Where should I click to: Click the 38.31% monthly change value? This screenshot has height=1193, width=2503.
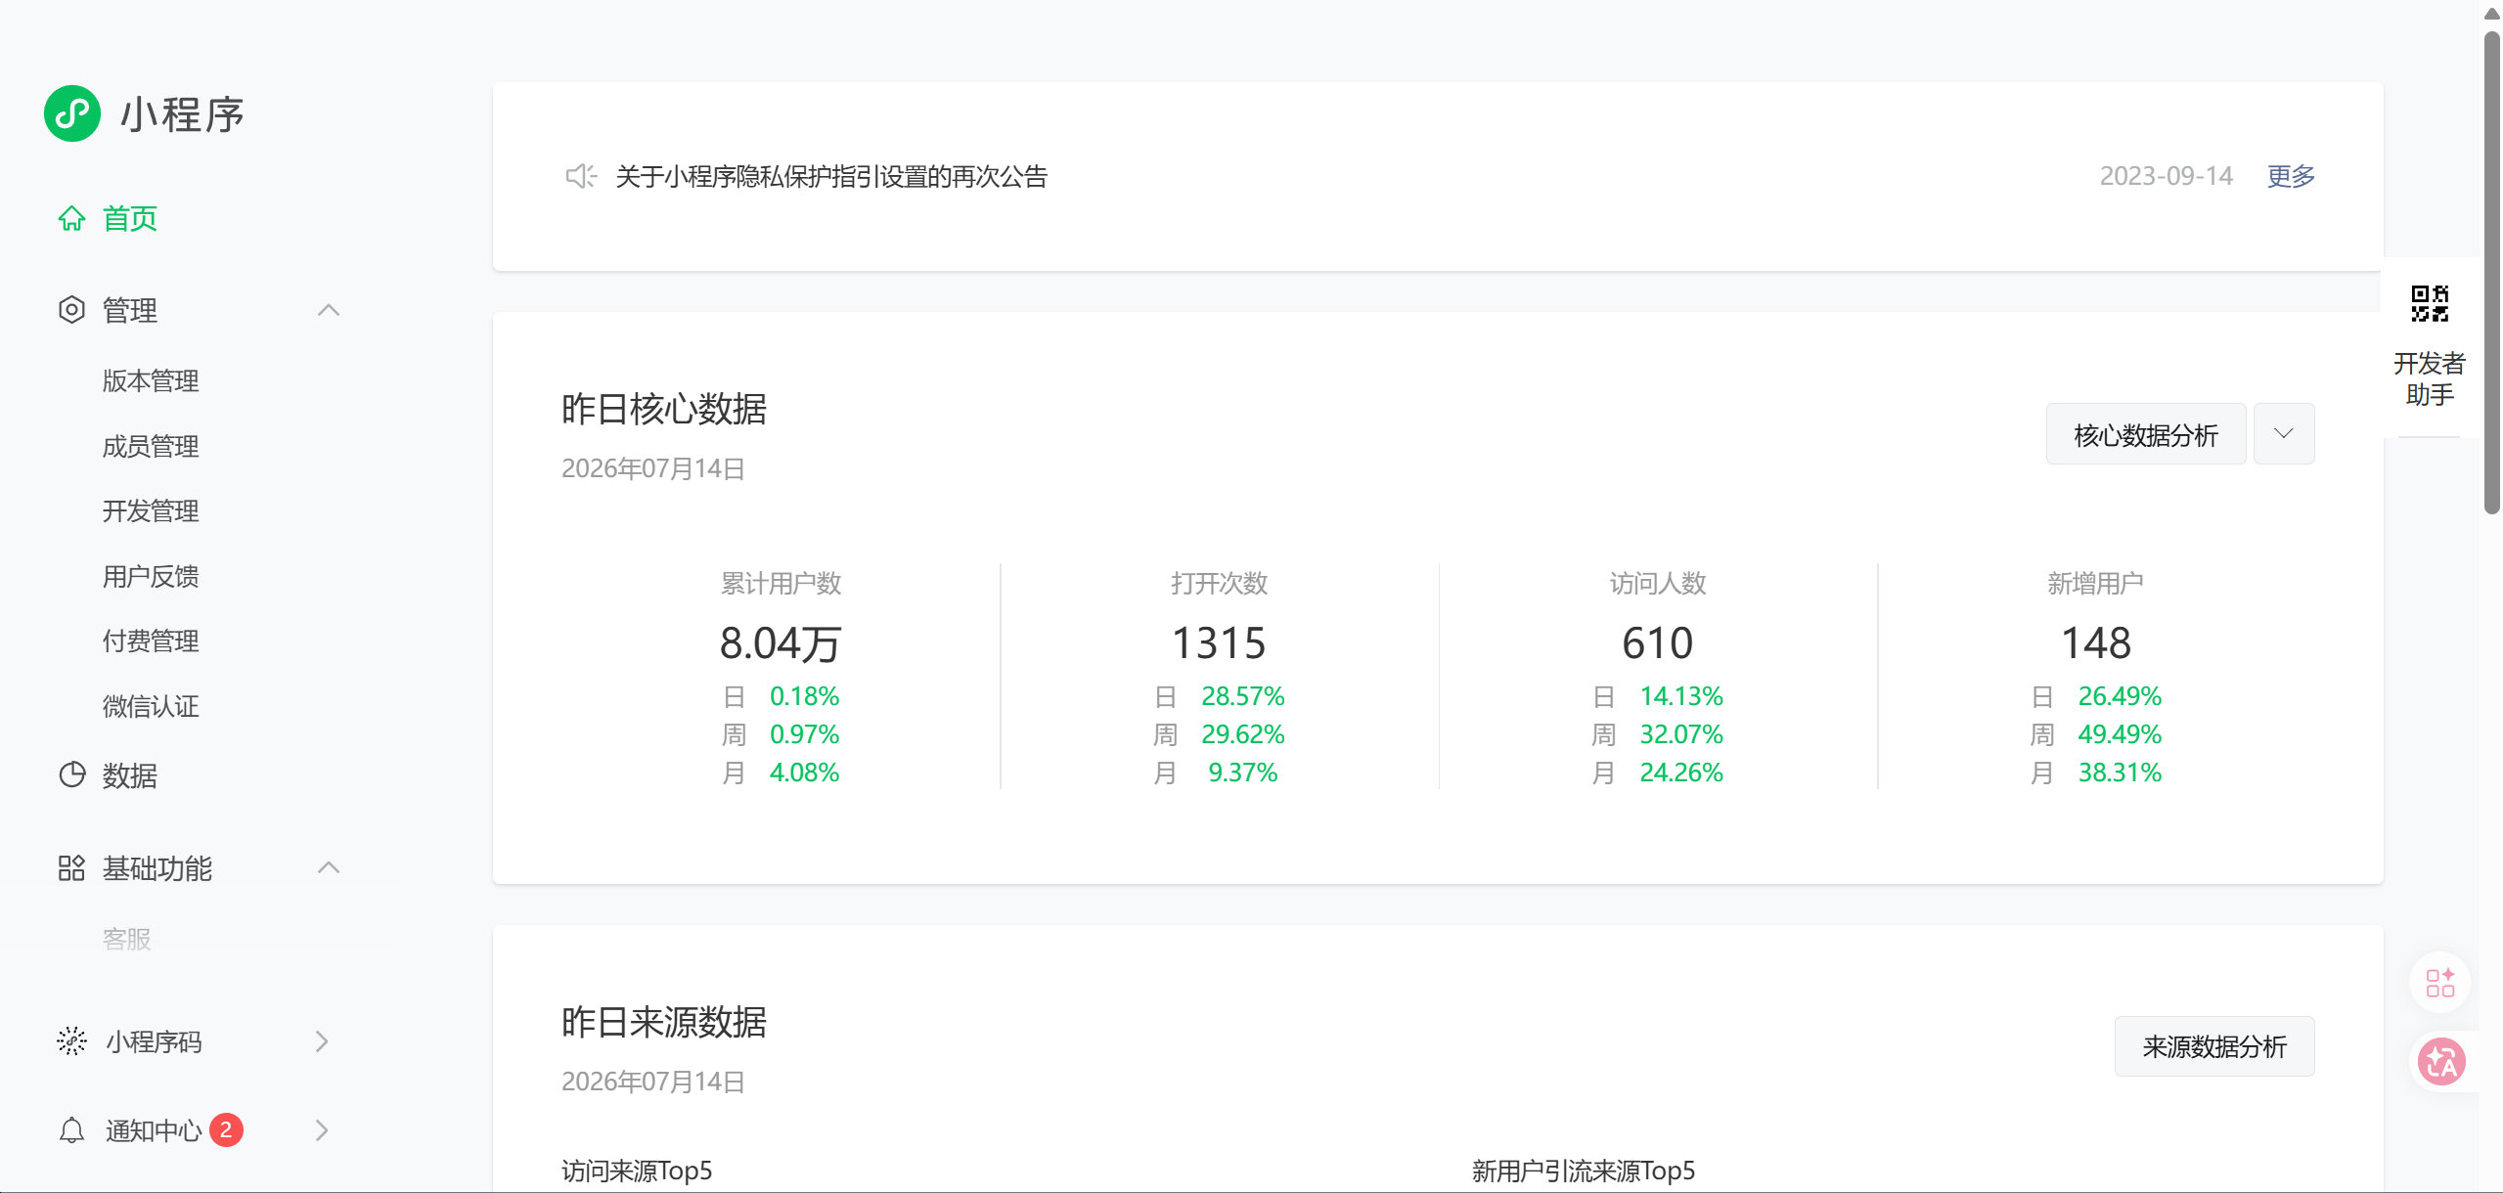click(2120, 773)
